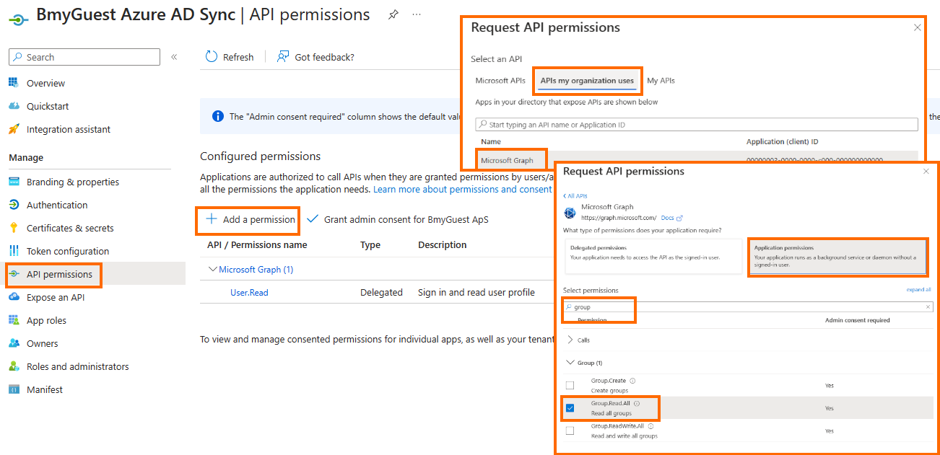This screenshot has width=940, height=455.
Task: Switch to APIs my organization uses tab
Action: pos(587,81)
